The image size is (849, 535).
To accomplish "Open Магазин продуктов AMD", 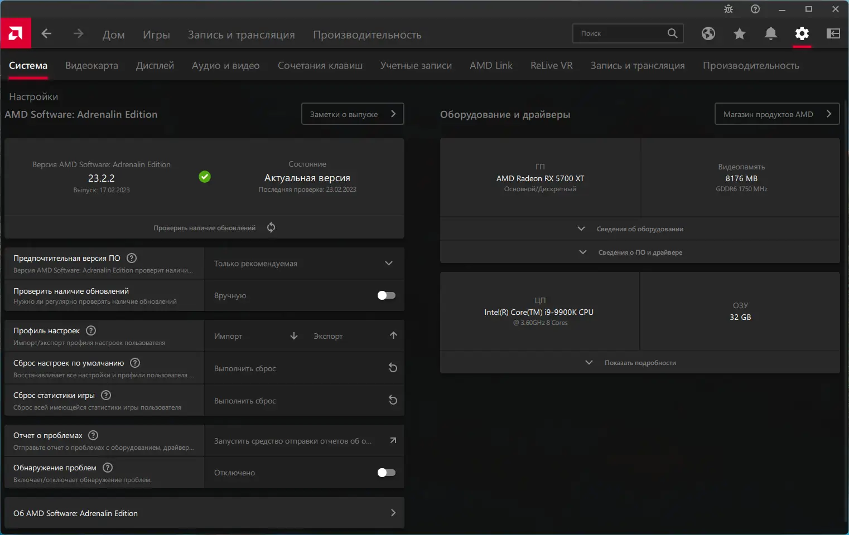I will (x=776, y=114).
